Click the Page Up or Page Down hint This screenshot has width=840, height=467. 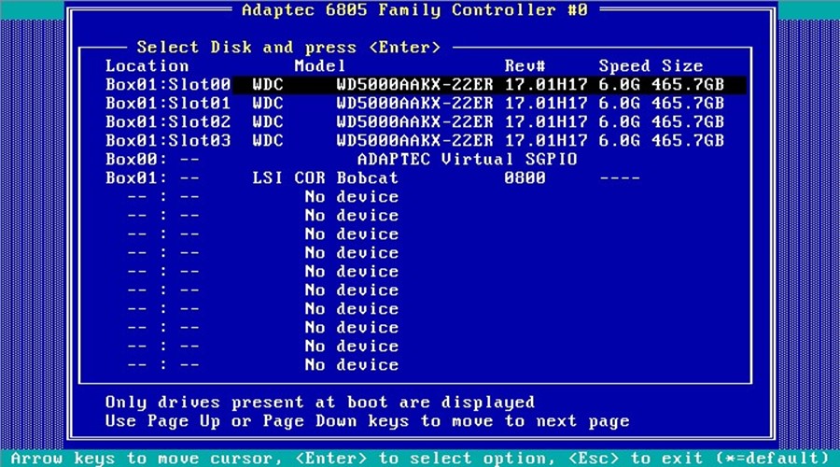click(x=367, y=421)
